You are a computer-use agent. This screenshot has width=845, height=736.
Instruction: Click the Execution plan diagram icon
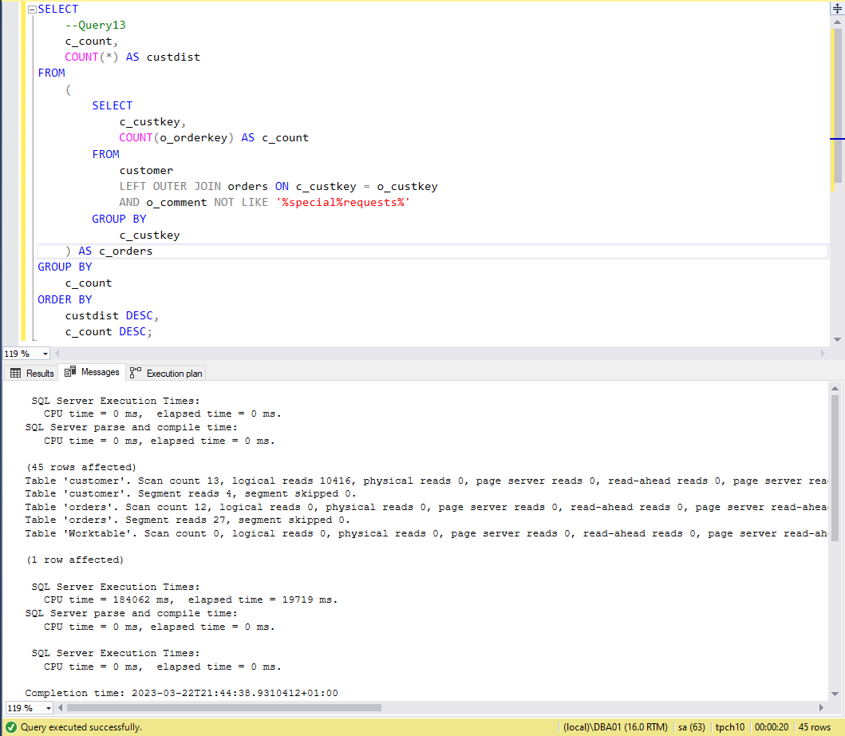point(136,373)
